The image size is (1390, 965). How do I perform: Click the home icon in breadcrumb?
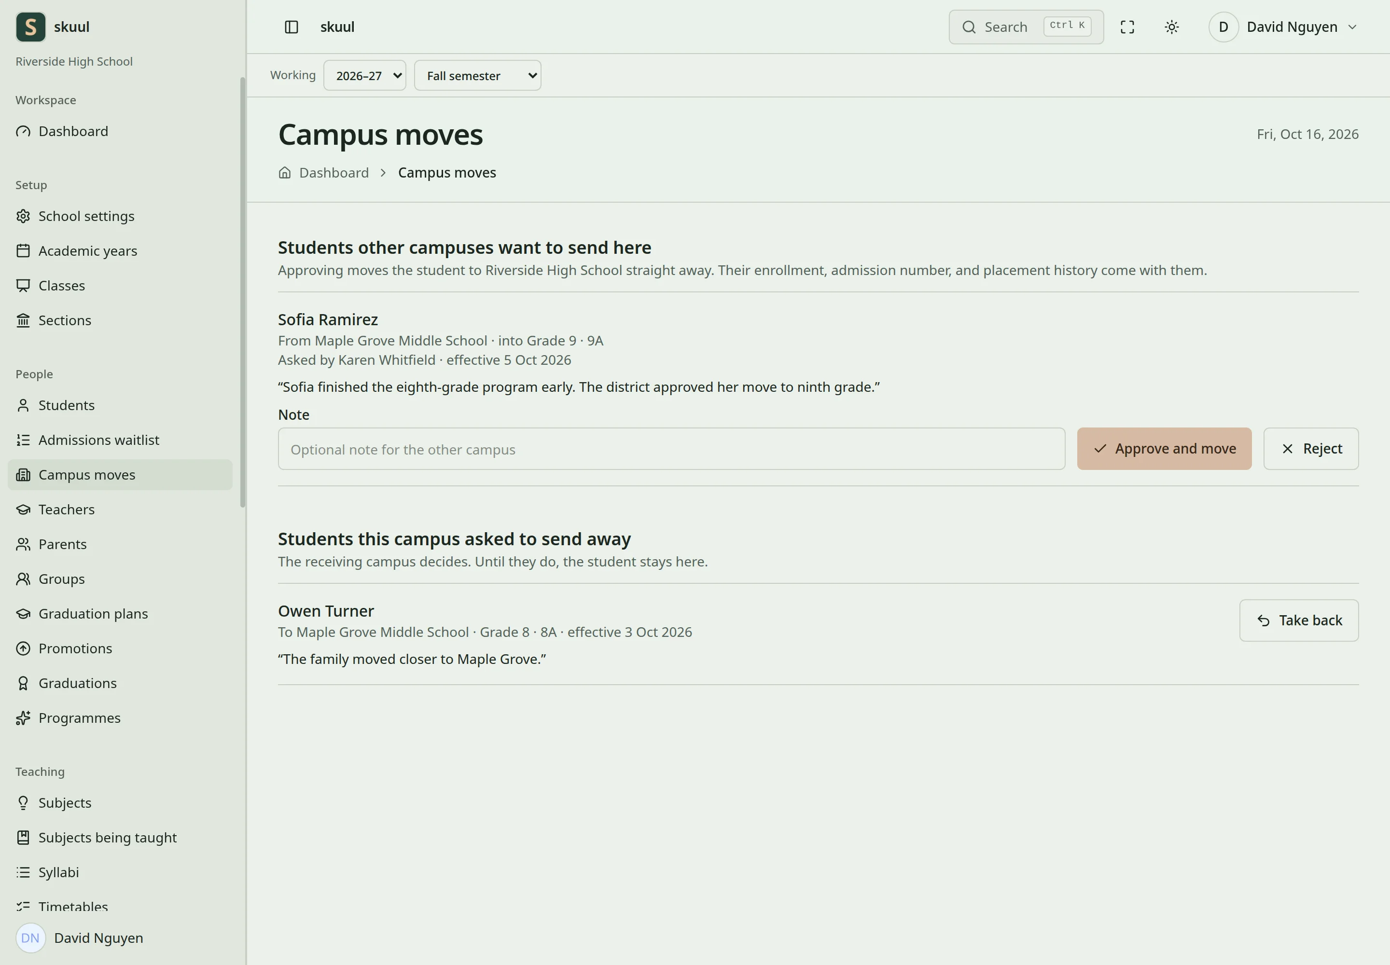pos(285,173)
